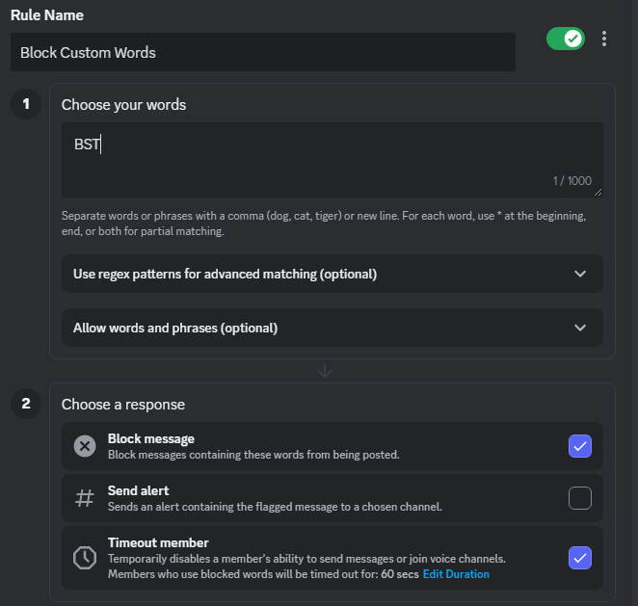Click the Send alert hashtag icon
The image size is (638, 606).
(x=85, y=498)
